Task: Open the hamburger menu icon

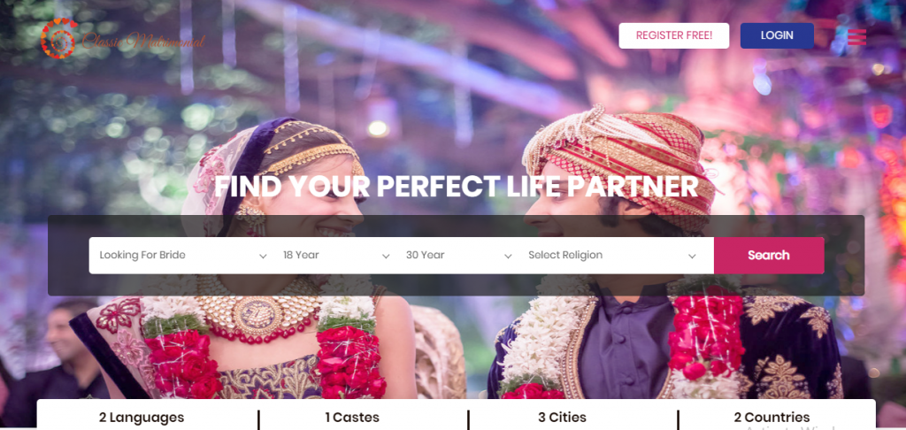Action: 856,36
